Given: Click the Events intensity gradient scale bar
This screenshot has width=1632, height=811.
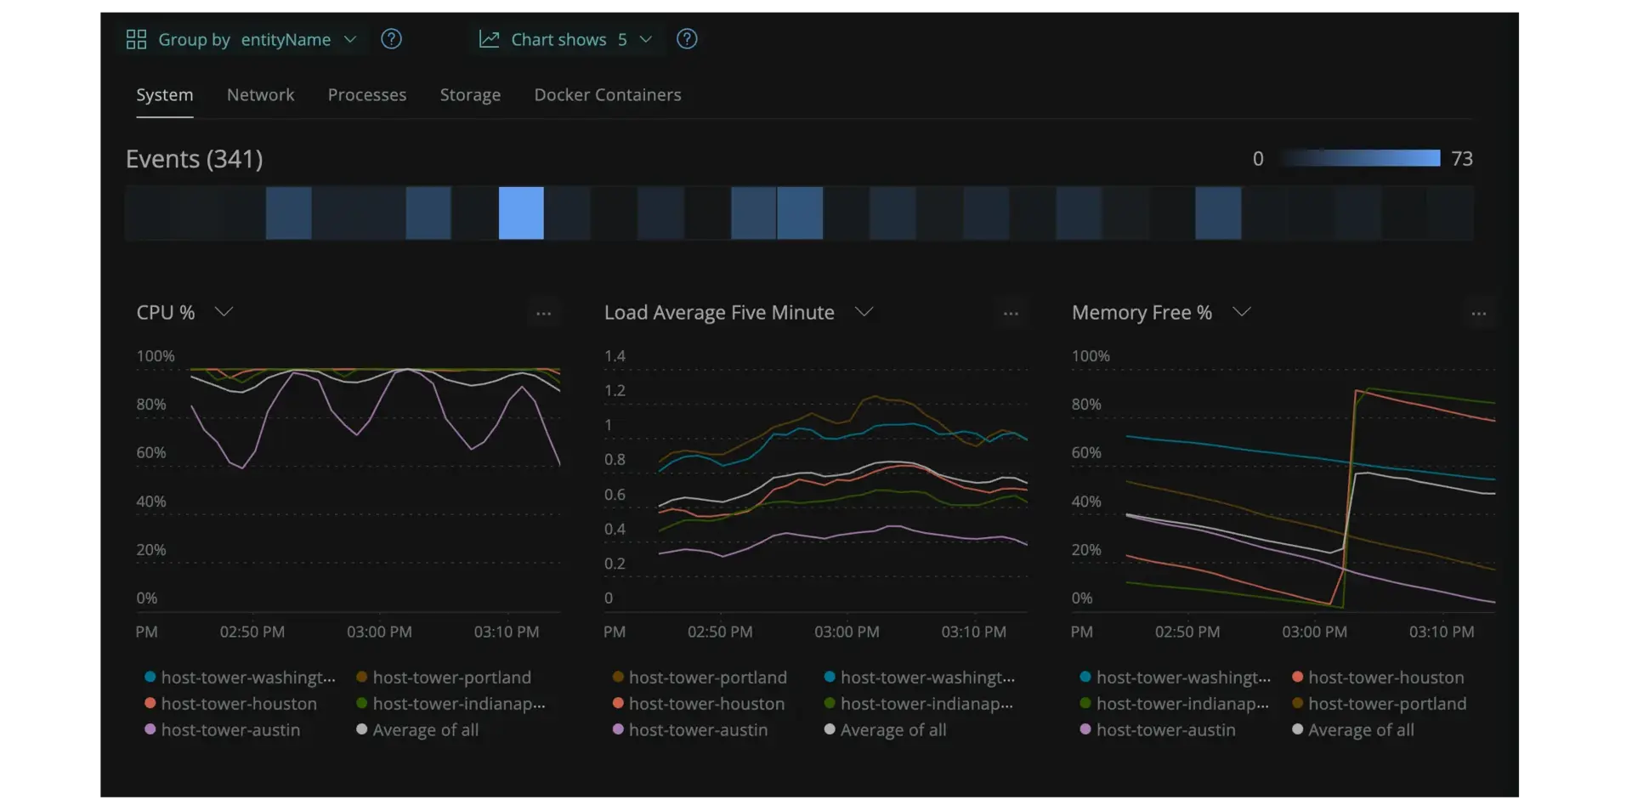Looking at the screenshot, I should click(1360, 158).
